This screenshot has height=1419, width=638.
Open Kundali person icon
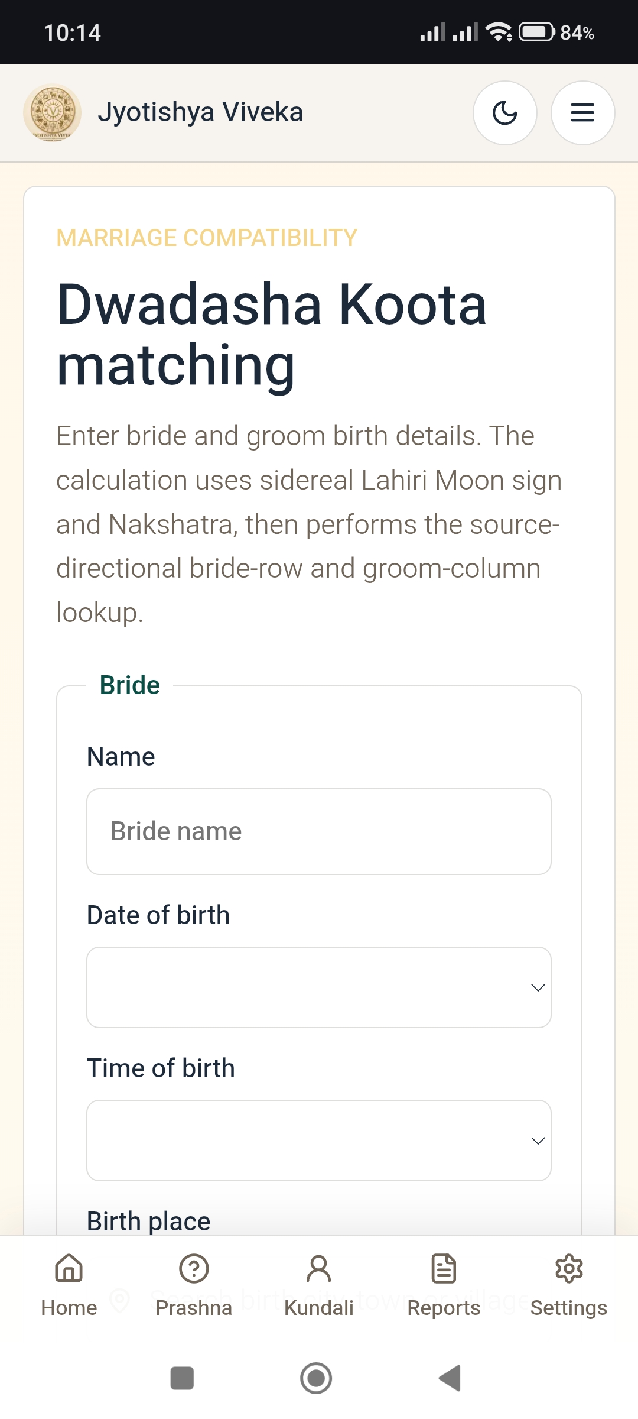point(319,1268)
